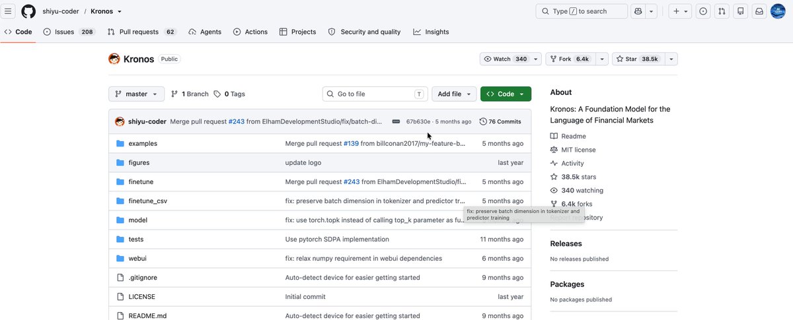Open pull request #243 in latest commit
The width and height of the screenshot is (793, 320).
[236, 121]
